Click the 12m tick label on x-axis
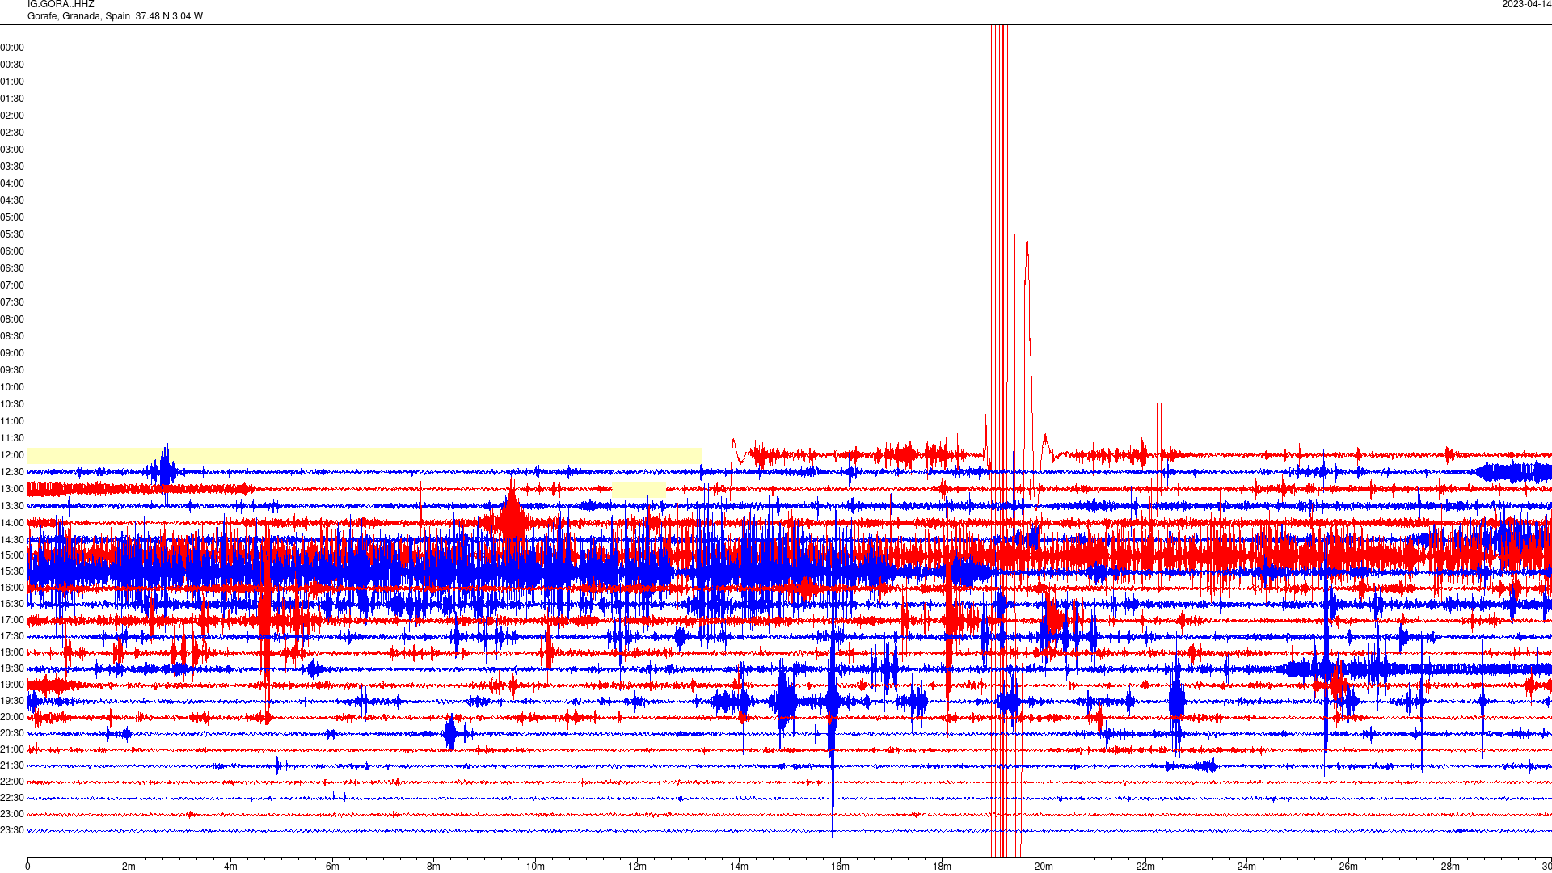 [x=637, y=867]
